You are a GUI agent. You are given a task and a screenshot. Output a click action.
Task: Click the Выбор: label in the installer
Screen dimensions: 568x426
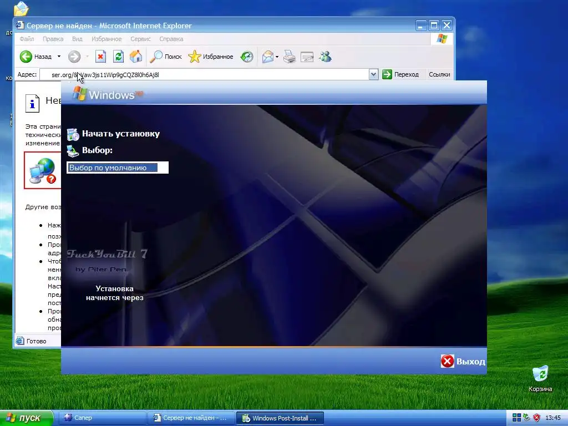point(97,150)
